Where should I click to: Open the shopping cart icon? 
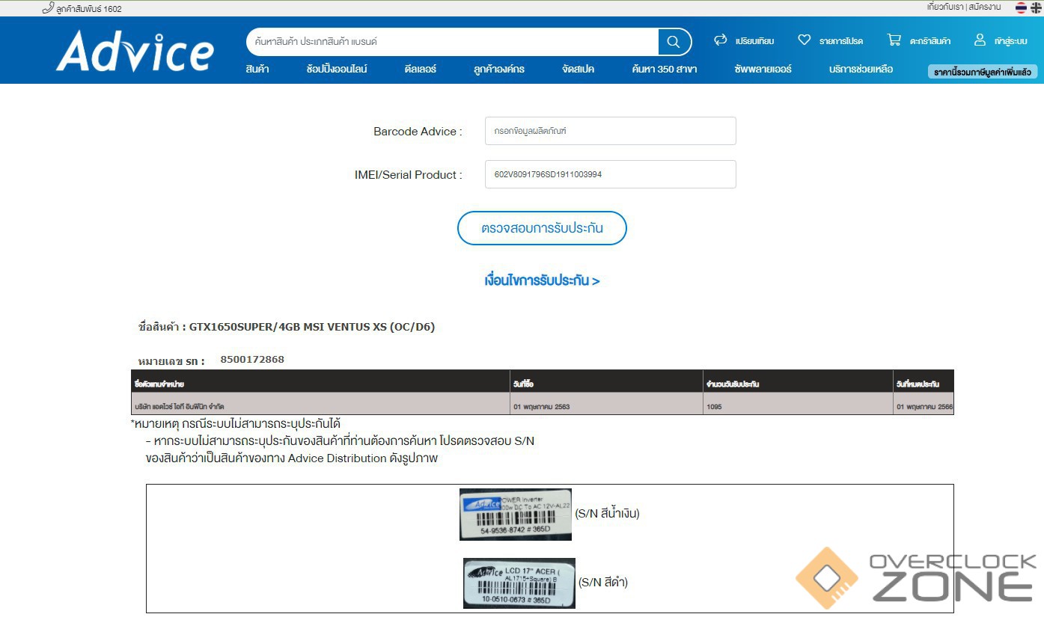tap(894, 40)
